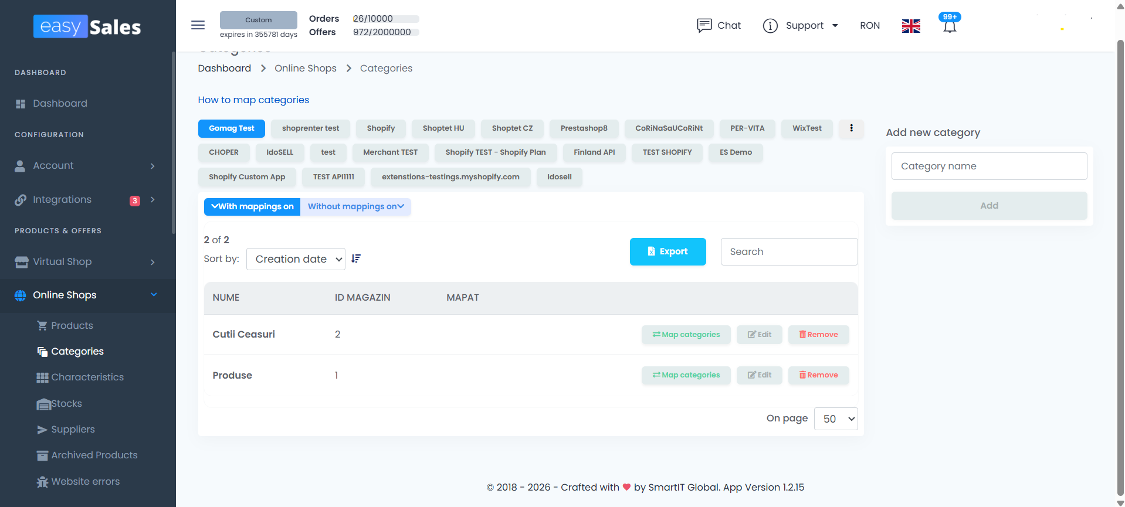The height and width of the screenshot is (507, 1125).
Task: Map categories for Cutii Ceasuri
Action: point(686,335)
